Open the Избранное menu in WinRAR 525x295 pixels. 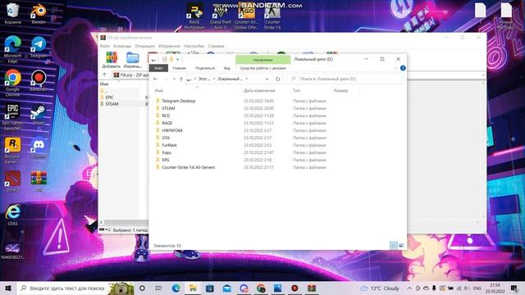click(x=169, y=46)
